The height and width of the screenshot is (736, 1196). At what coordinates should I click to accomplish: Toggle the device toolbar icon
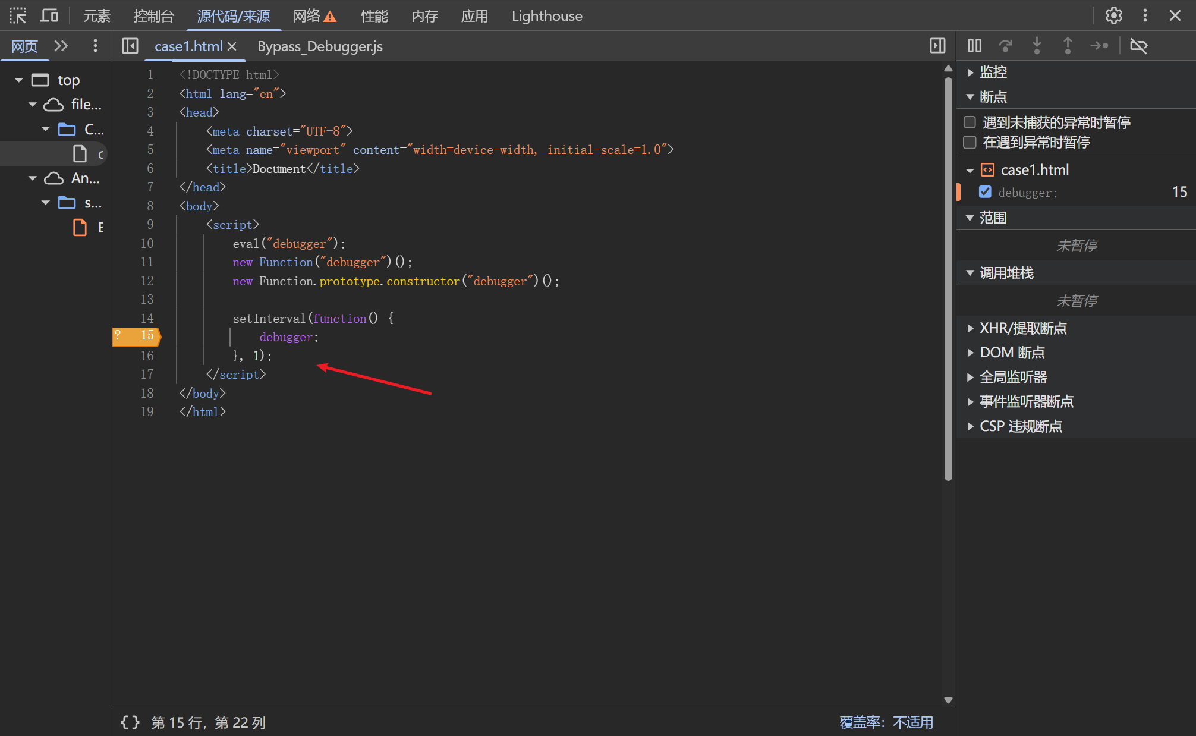49,16
